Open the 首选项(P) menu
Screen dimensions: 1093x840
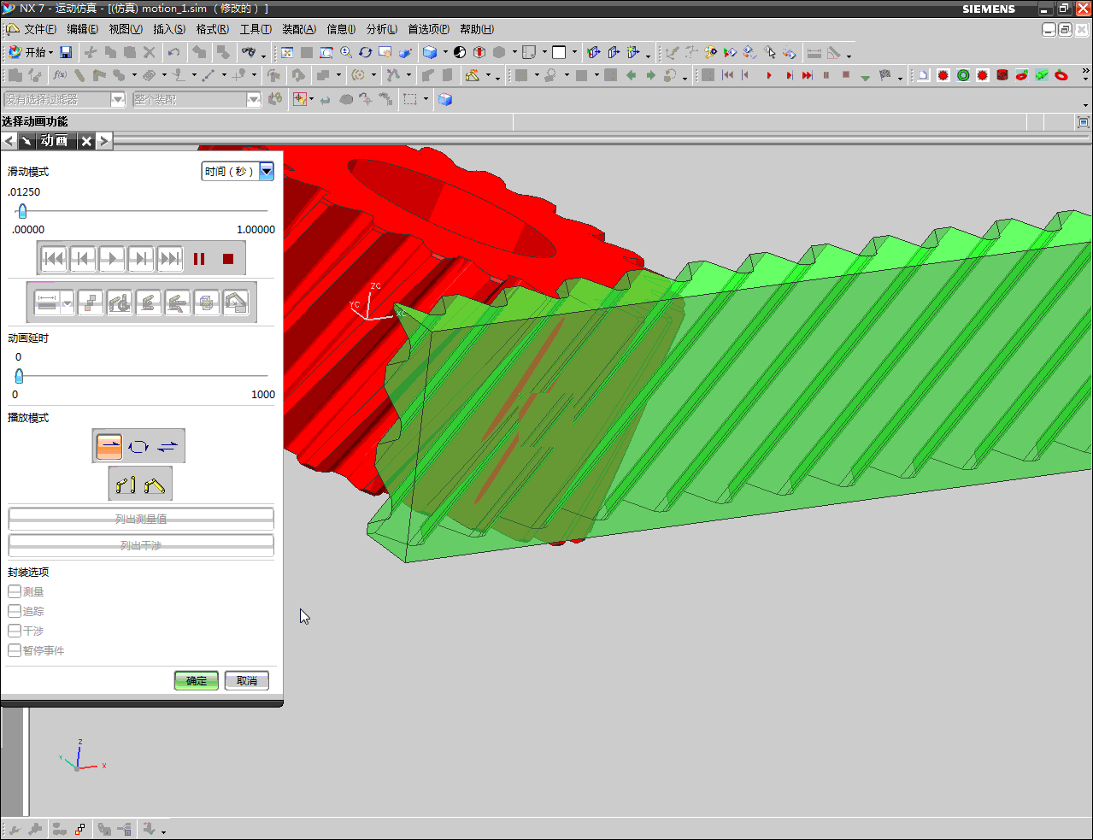[x=429, y=29]
